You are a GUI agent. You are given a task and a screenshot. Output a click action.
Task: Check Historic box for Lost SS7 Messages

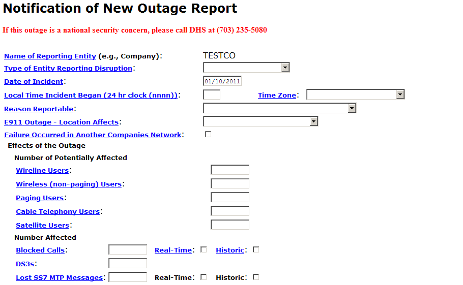click(256, 277)
